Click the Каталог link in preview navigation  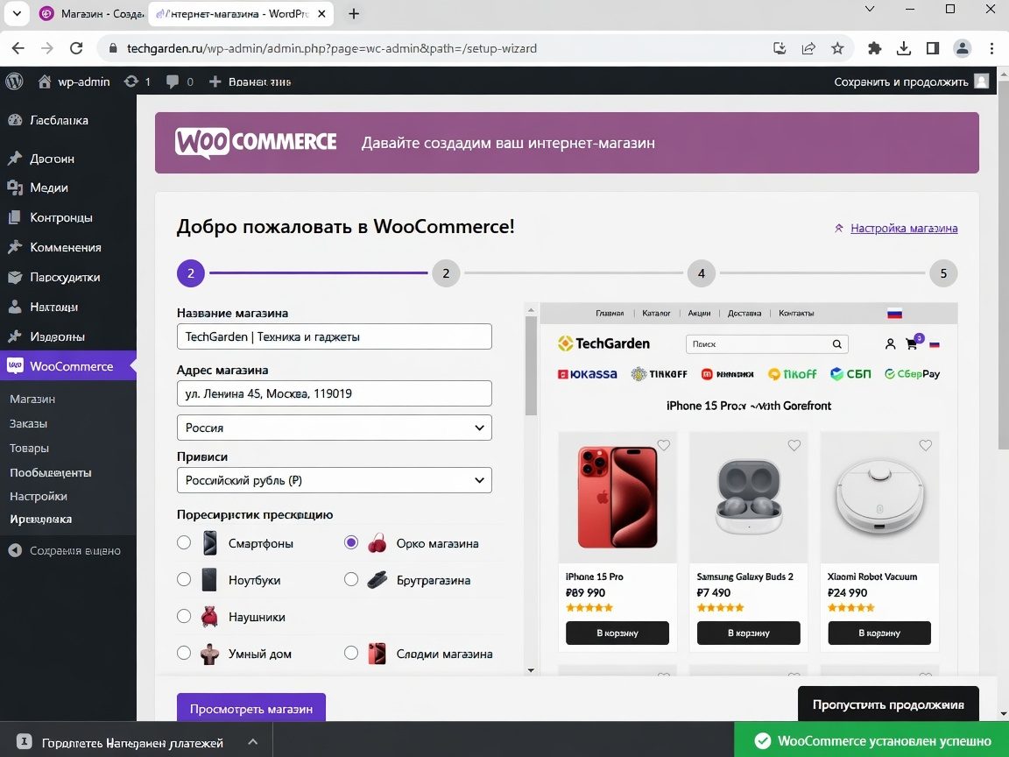656,314
